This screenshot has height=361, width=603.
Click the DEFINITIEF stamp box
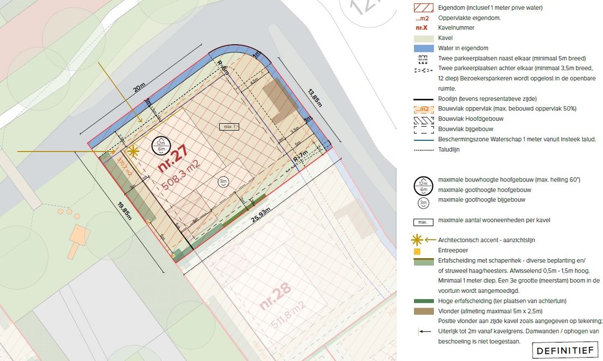(x=566, y=351)
